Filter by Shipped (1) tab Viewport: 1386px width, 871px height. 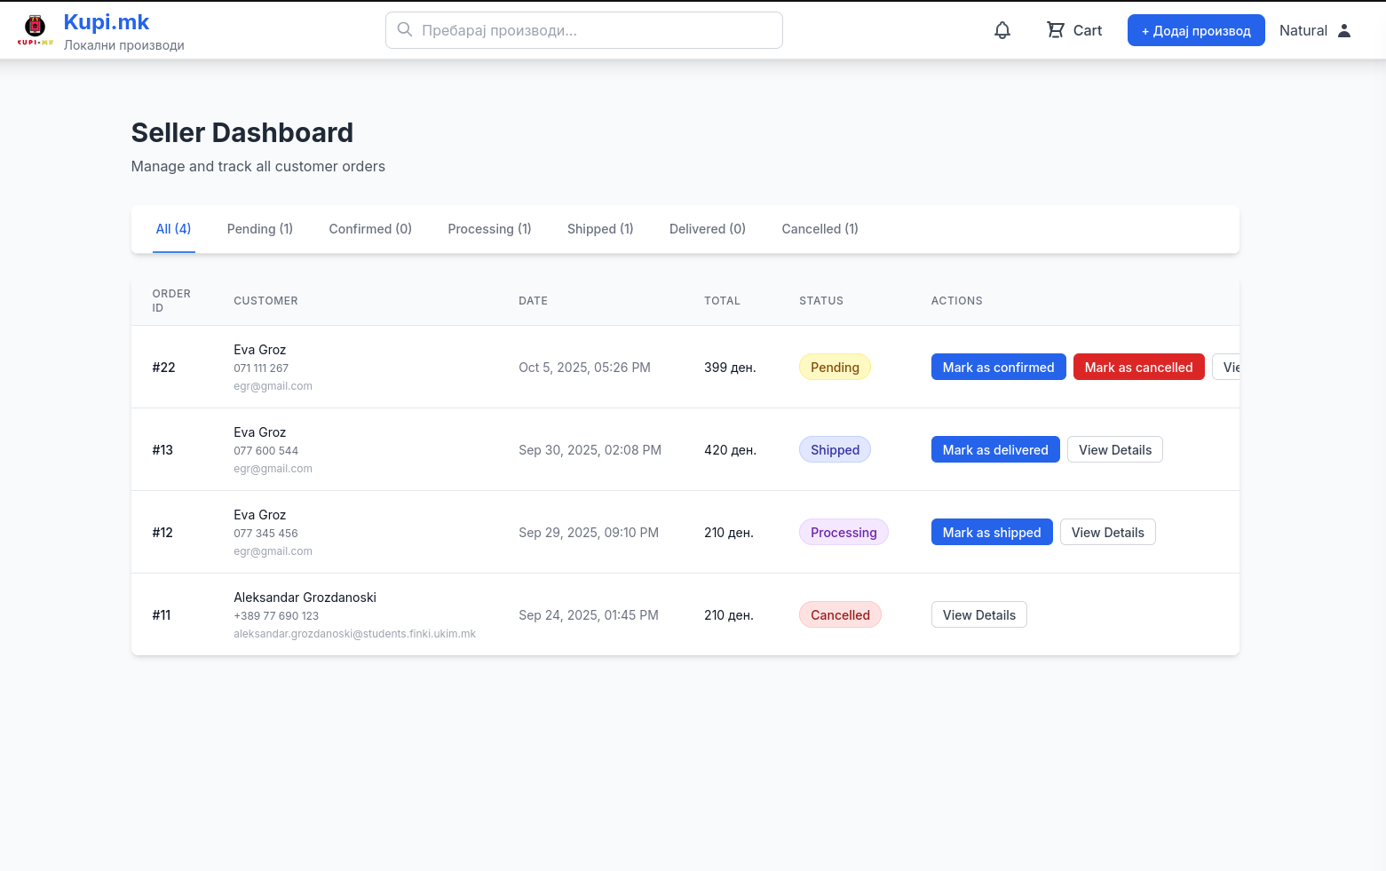click(600, 229)
